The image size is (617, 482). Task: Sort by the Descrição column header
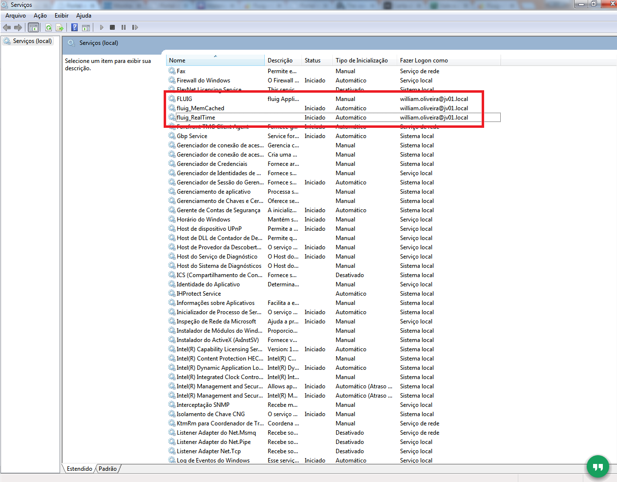point(283,60)
